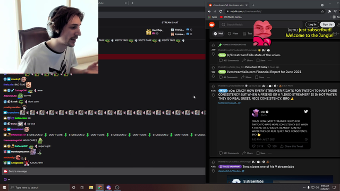Open the twitter.com link under xQc post
Viewport: 340px width, 191px height.
pos(229,103)
